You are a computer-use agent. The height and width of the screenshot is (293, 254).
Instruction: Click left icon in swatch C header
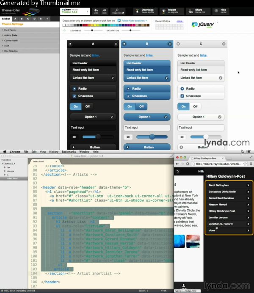click(178, 44)
